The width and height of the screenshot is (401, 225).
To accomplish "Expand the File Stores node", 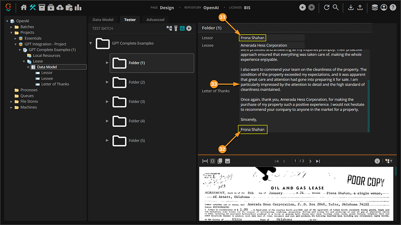I will tap(11, 102).
